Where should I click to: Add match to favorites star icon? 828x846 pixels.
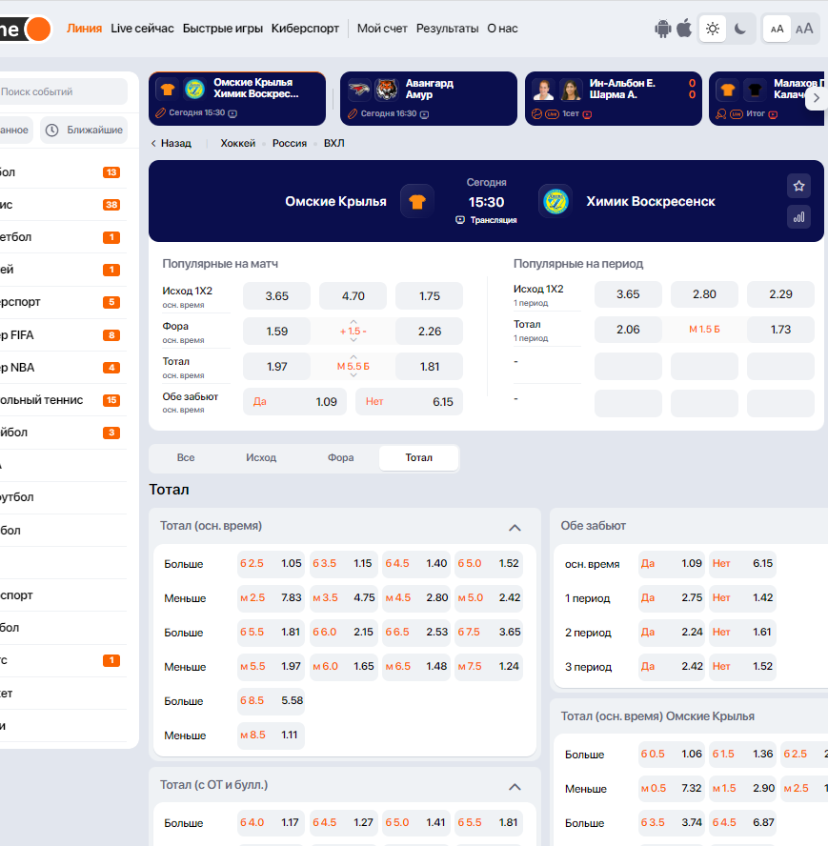798,186
